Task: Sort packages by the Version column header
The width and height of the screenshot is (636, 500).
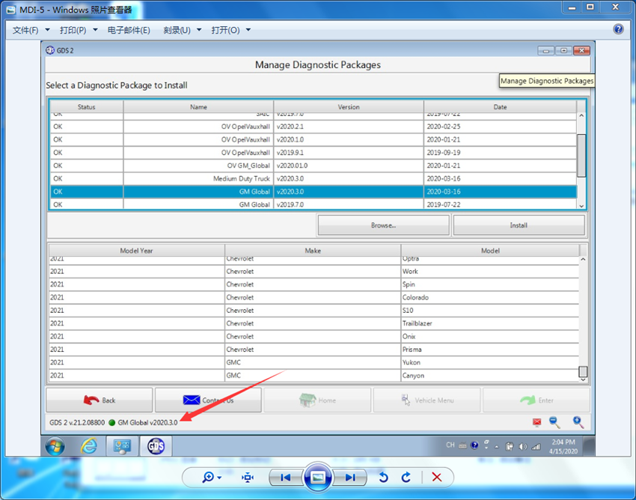Action: tap(349, 107)
